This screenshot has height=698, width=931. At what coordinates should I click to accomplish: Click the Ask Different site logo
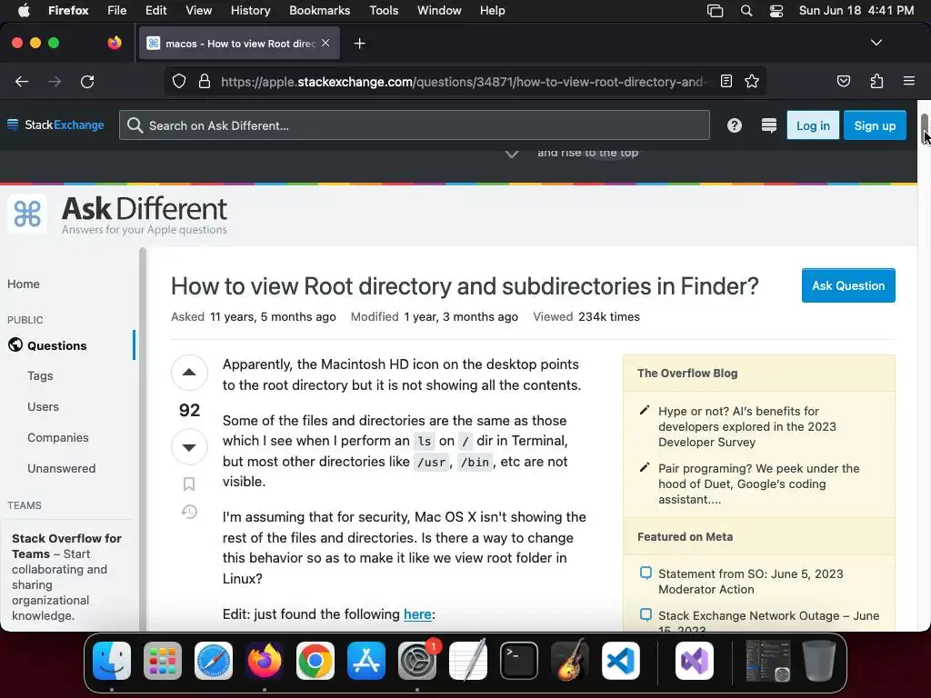(x=117, y=214)
